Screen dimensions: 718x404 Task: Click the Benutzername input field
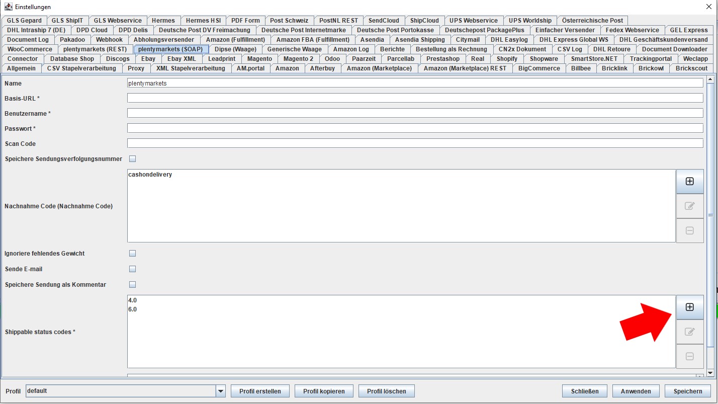tap(415, 113)
